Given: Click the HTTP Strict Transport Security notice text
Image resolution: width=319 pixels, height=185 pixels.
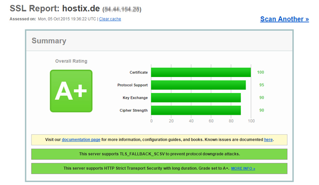Looking at the screenshot, I should tap(146, 169).
